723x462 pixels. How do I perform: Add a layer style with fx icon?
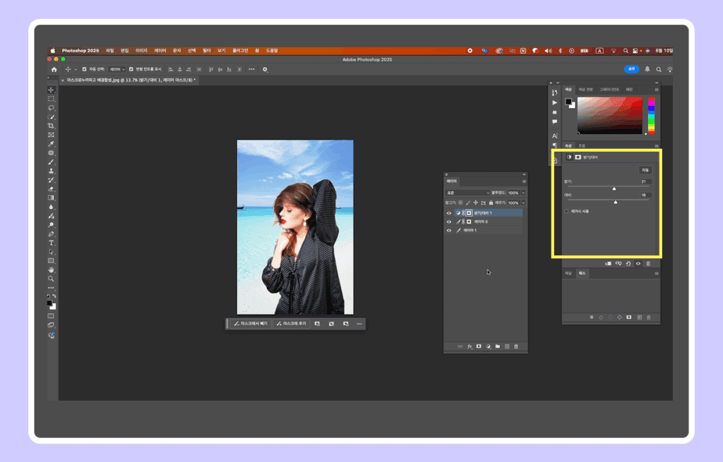point(470,346)
